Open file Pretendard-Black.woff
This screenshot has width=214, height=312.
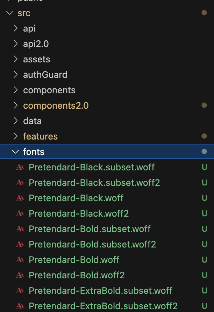[x=76, y=198]
